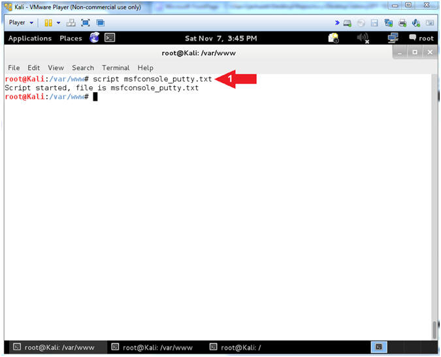Open the notification update icon in the Kali panel

tap(334, 38)
